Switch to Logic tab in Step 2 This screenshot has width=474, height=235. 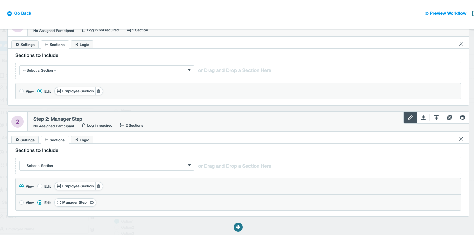[82, 140]
